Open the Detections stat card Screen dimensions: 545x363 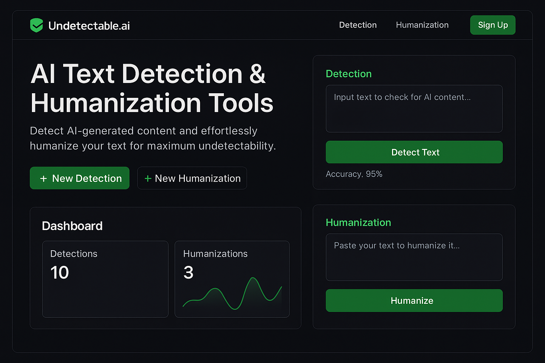[x=105, y=279]
